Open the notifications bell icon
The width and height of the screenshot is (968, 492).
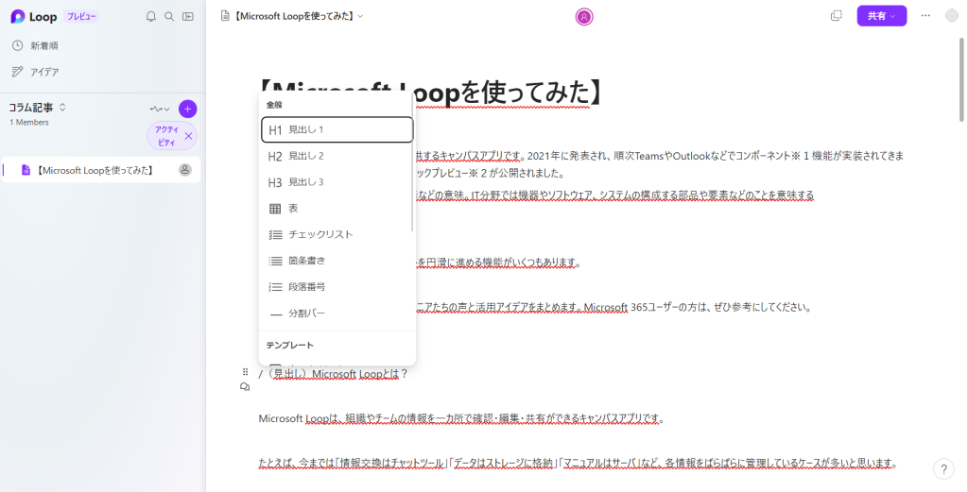pos(151,16)
